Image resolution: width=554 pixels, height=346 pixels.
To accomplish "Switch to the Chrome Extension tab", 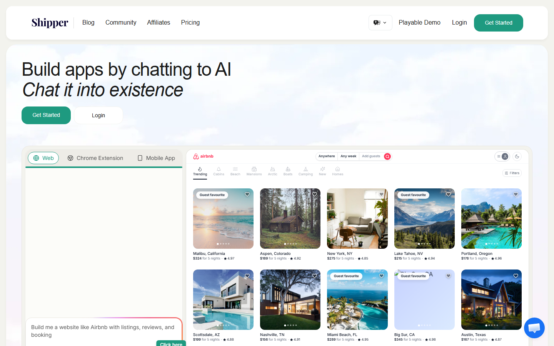I will [95, 158].
